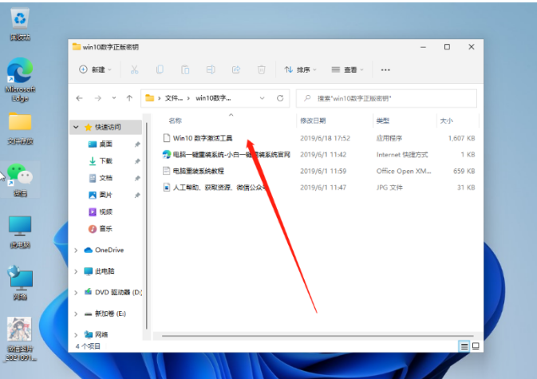Click the Microsoft Edge desktop shortcut

point(20,80)
